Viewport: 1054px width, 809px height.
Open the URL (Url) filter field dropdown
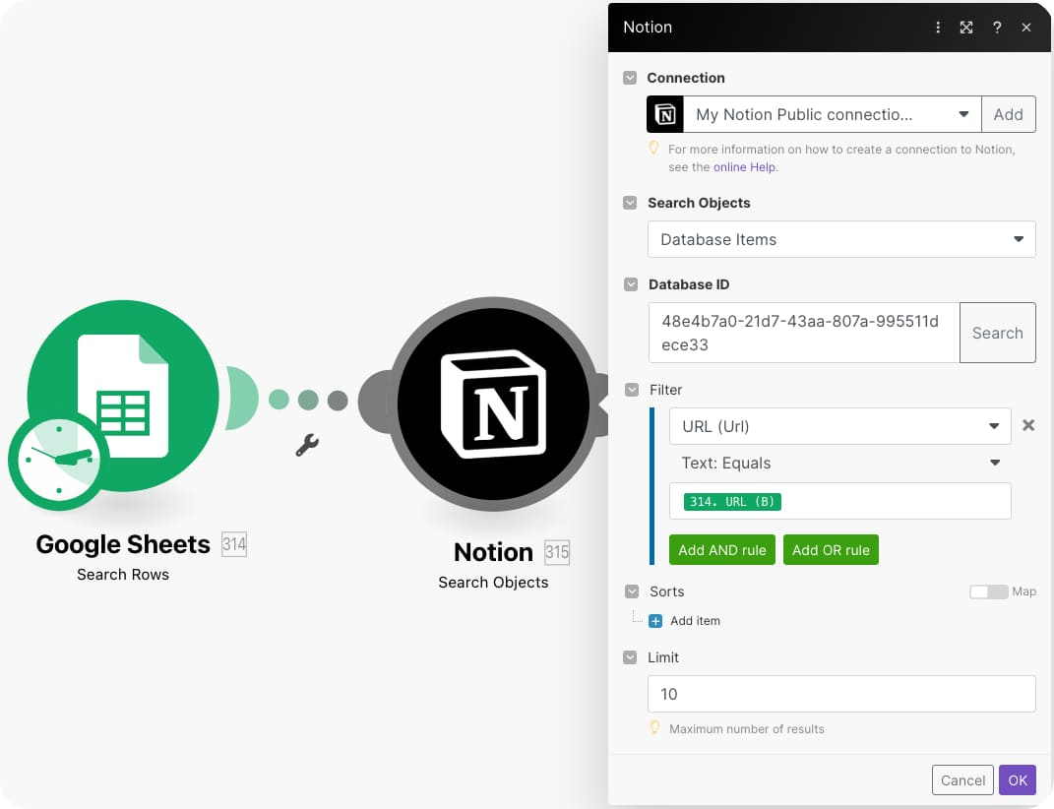pos(839,426)
